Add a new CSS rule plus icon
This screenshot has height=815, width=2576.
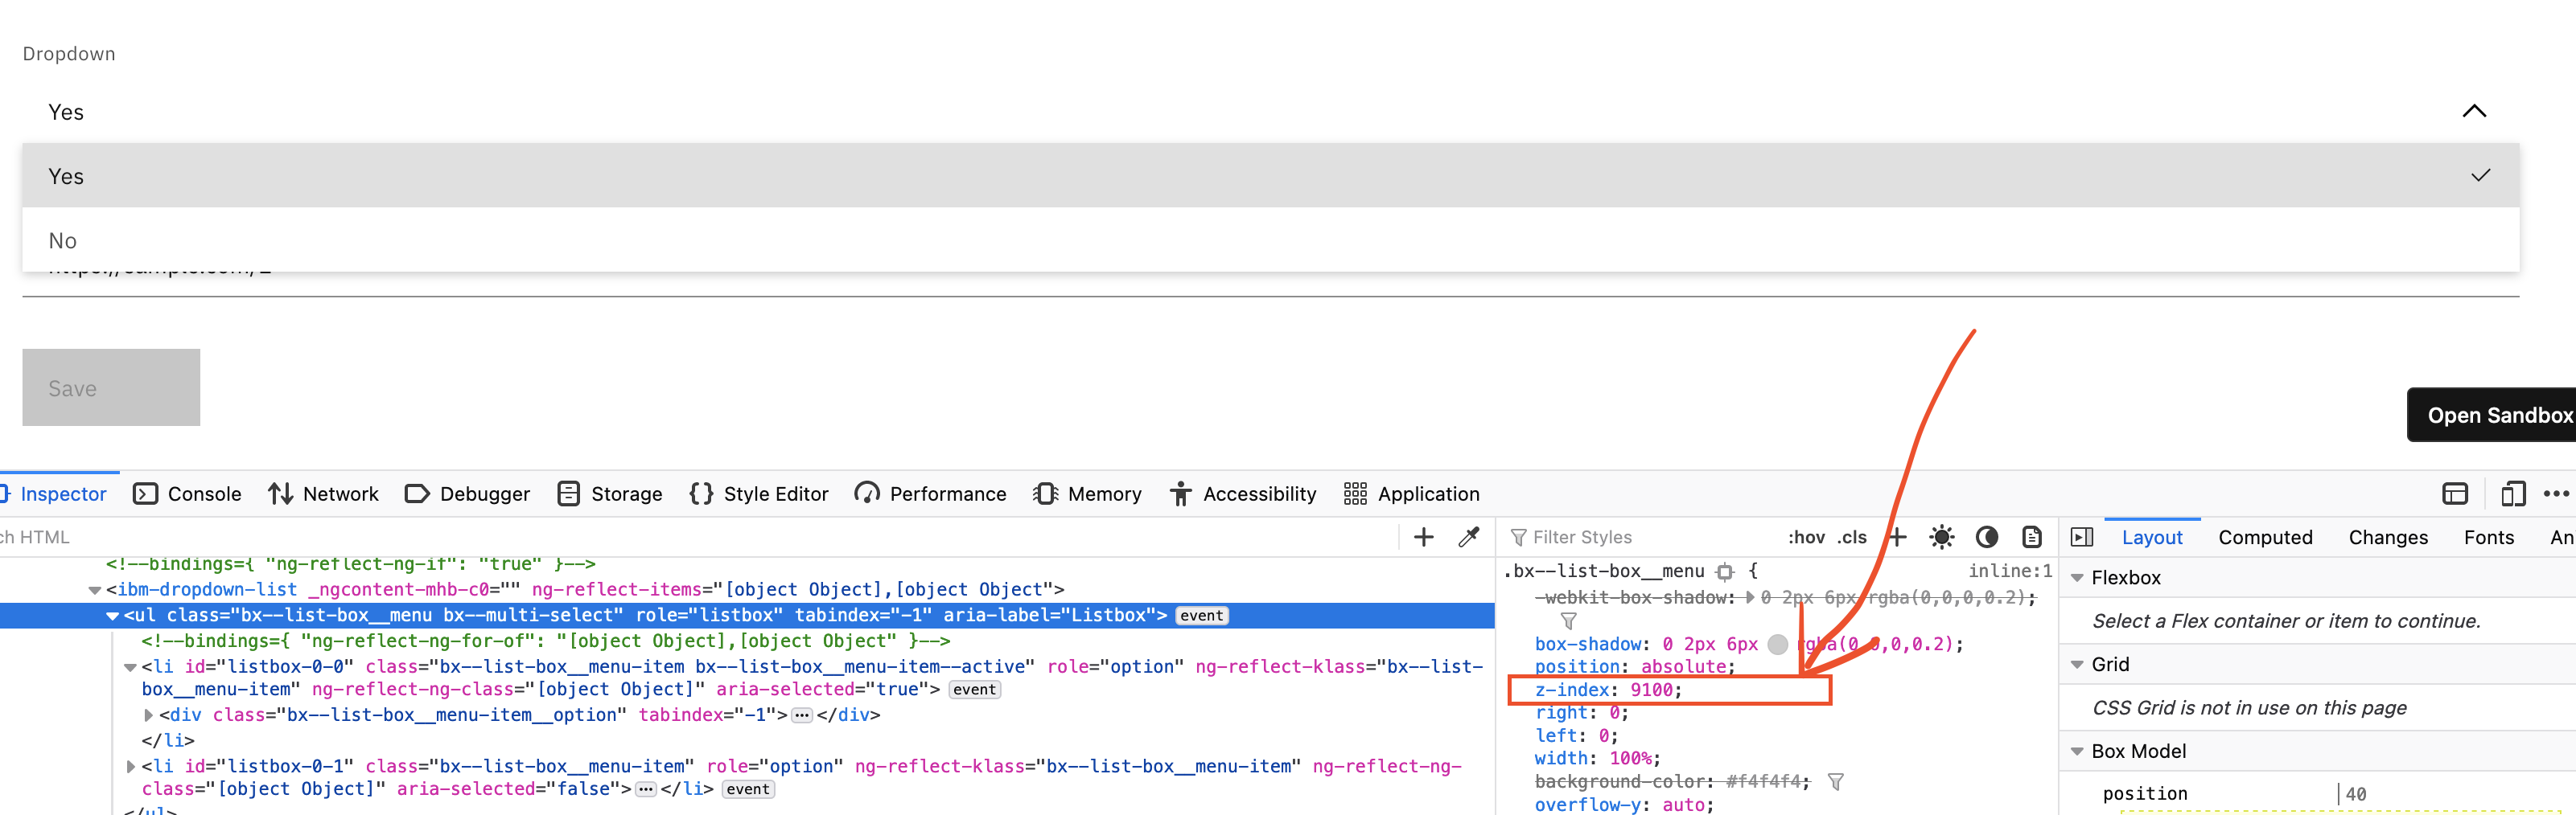pyautogui.click(x=1897, y=538)
